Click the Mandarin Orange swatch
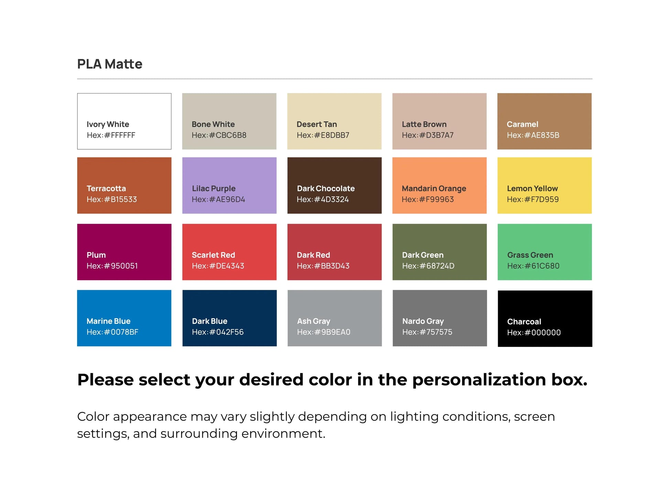 point(439,185)
